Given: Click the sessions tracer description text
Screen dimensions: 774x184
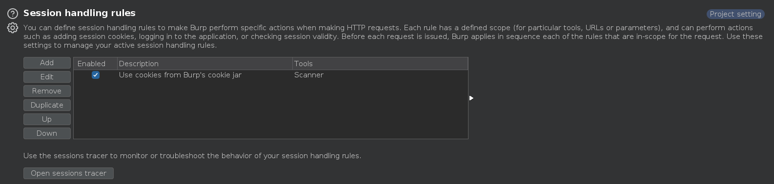Looking at the screenshot, I should coord(192,156).
